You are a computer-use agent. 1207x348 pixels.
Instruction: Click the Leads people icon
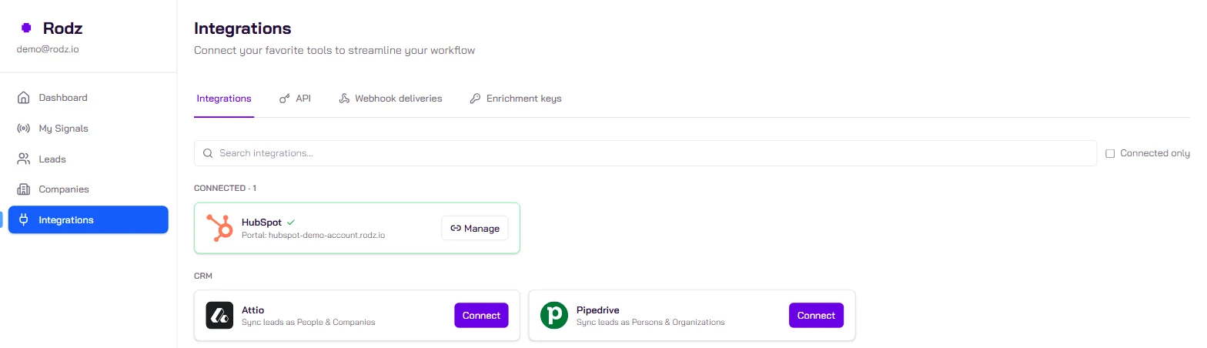point(23,159)
